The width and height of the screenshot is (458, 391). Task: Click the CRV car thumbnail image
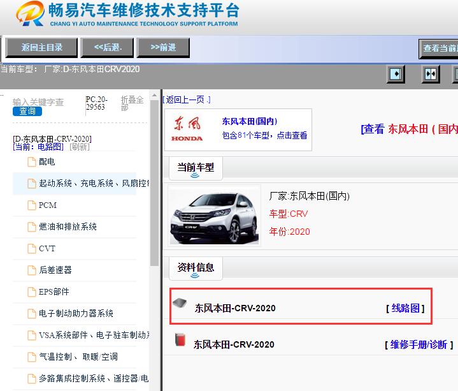pos(215,216)
